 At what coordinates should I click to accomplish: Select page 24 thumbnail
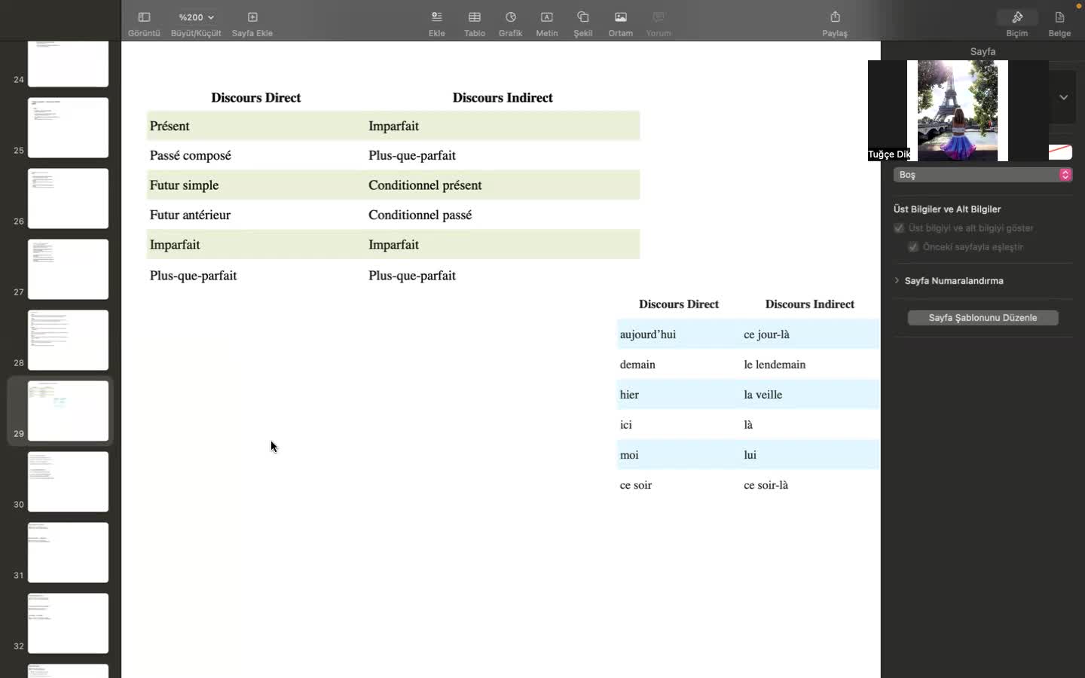click(x=68, y=64)
